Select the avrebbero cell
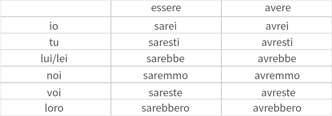332x116 pixels. pyautogui.click(x=277, y=108)
